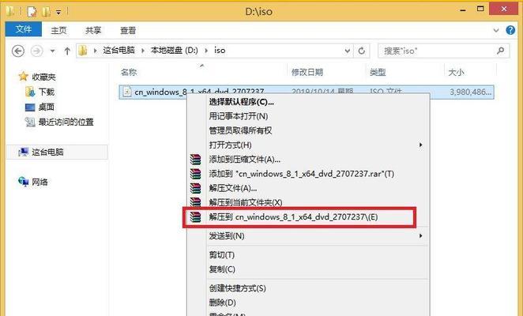523x316 pixels.
Task: Switch to the 主页 ribbon tab
Action: 58,30
